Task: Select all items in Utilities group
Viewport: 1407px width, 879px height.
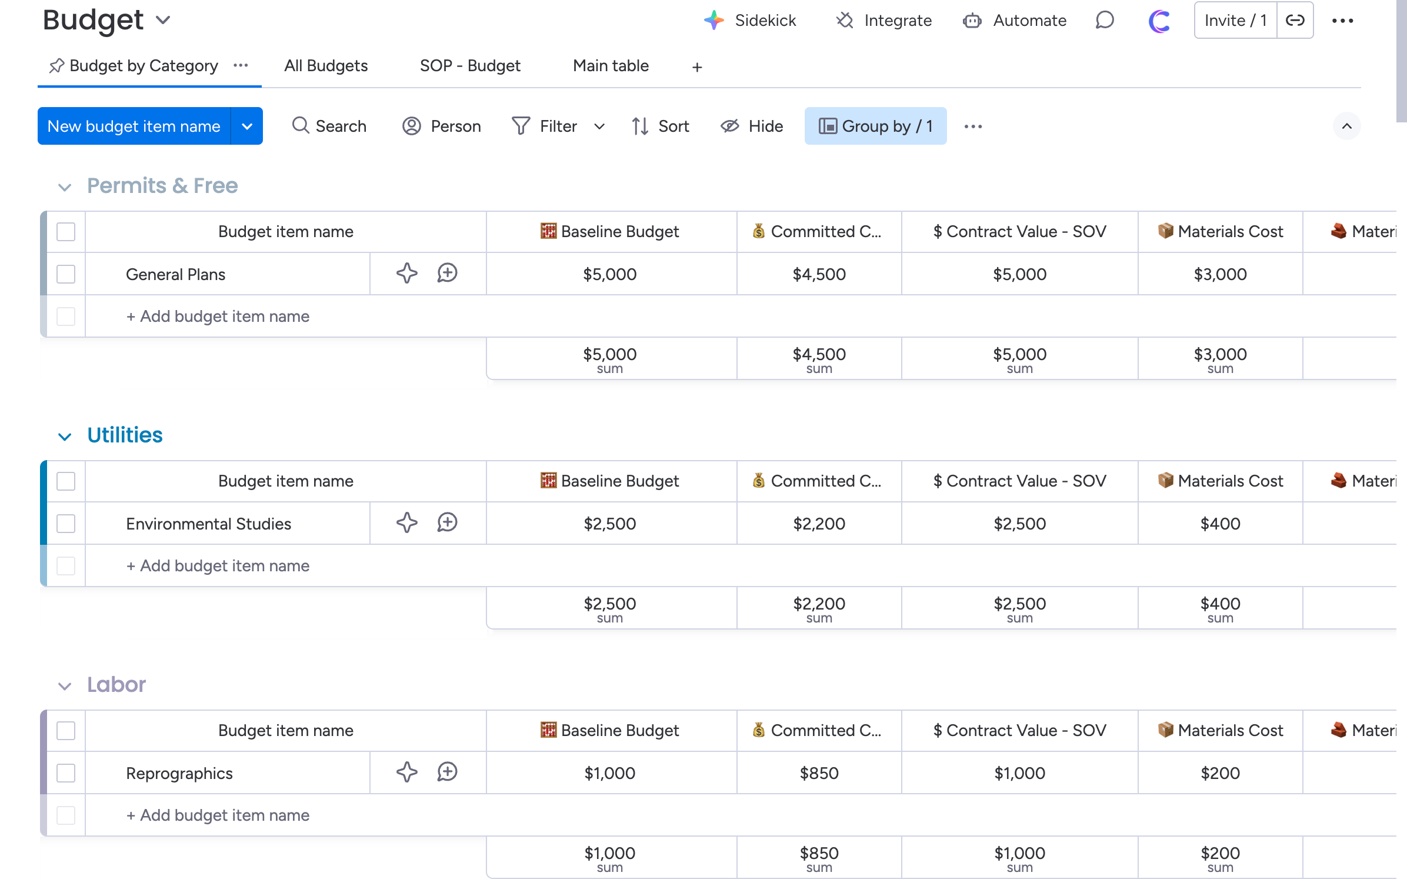Action: click(x=66, y=481)
